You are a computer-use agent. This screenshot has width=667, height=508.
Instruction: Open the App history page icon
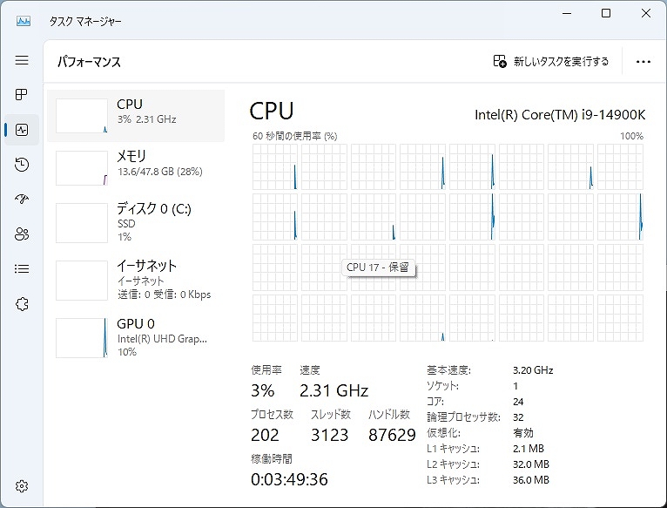[x=22, y=165]
